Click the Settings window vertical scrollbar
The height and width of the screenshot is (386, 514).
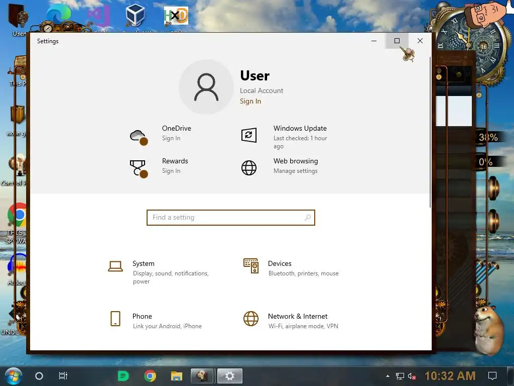click(430, 132)
